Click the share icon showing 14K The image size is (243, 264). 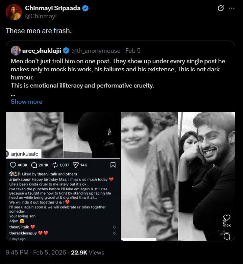(76, 165)
